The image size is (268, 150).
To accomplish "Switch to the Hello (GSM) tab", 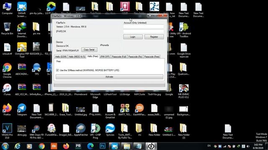I will [x=61, y=57].
